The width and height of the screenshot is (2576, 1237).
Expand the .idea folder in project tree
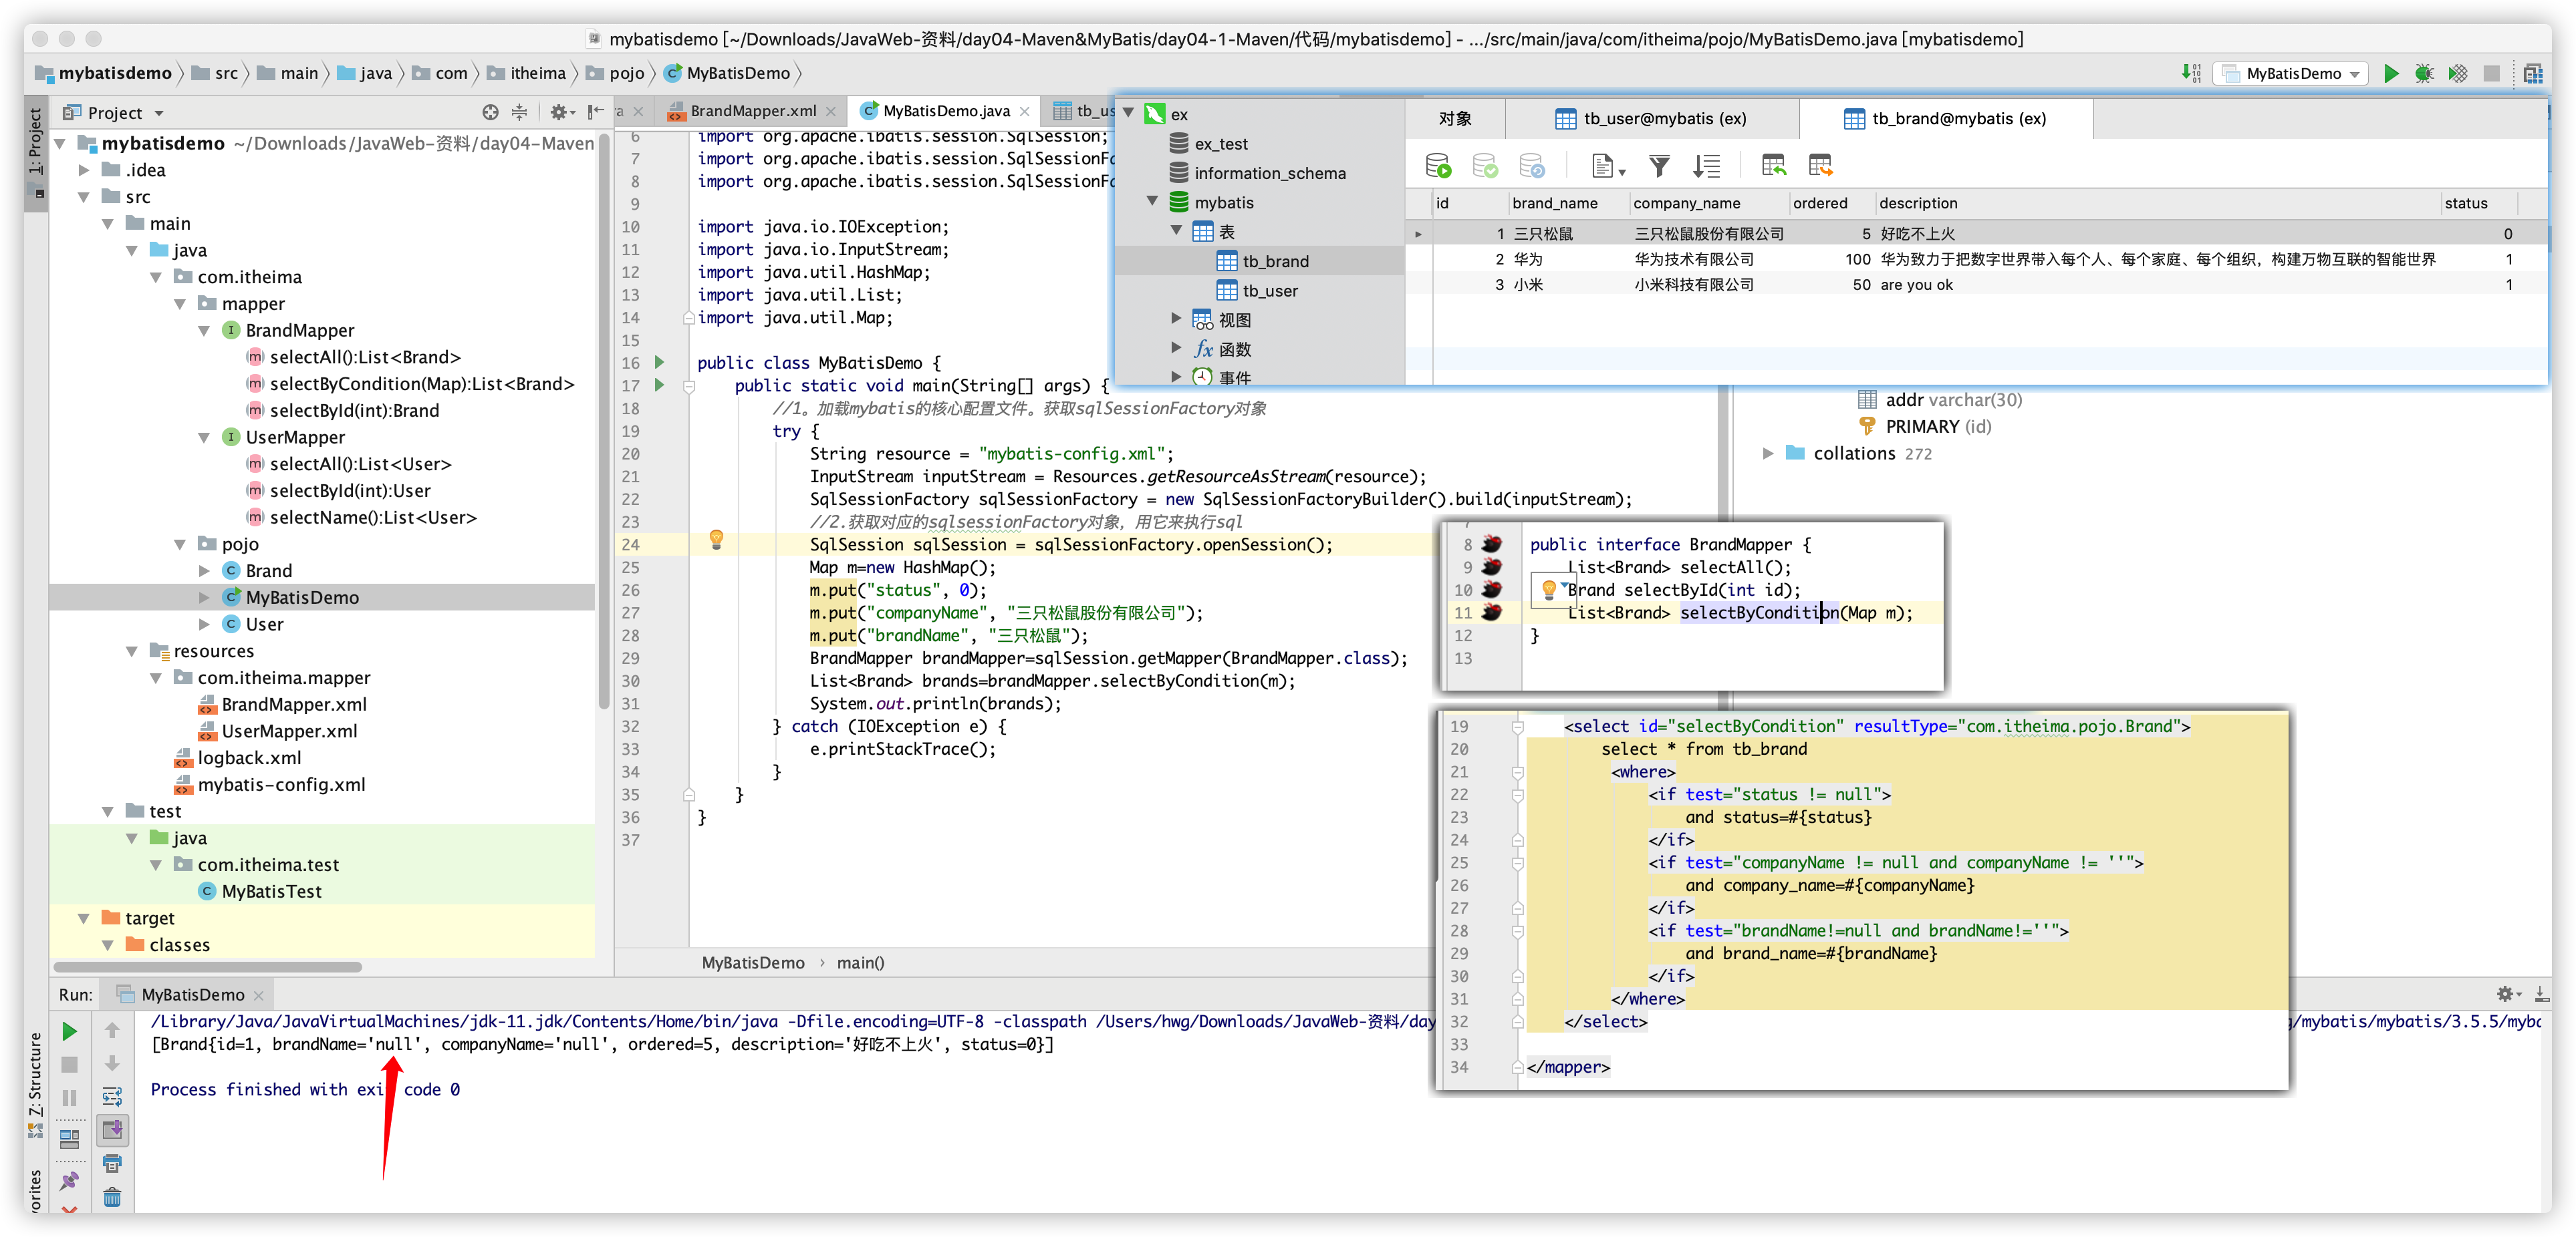pos(84,170)
